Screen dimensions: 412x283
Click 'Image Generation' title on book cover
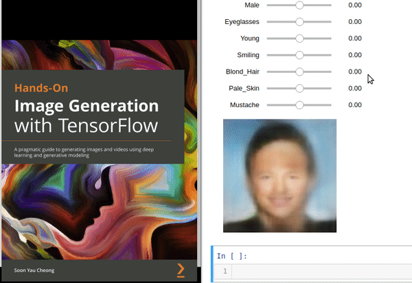click(87, 106)
